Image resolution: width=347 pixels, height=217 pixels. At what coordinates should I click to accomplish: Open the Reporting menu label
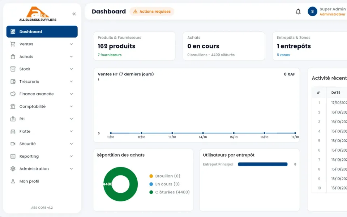click(x=29, y=156)
